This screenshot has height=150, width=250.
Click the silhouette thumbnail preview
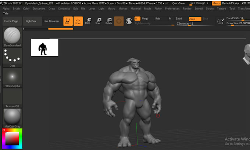[45, 47]
